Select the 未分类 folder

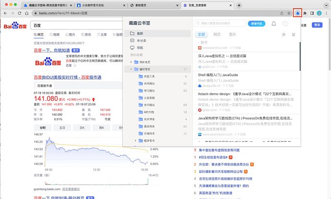141,41
